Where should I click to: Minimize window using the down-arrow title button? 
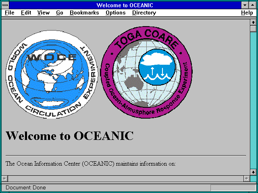pyautogui.click(x=245, y=5)
